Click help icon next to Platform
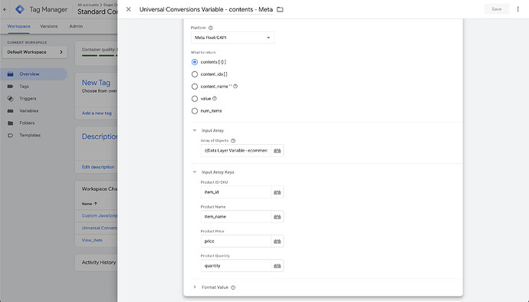The width and height of the screenshot is (529, 302). [211, 28]
